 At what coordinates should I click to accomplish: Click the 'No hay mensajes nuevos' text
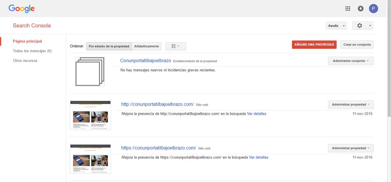[x=168, y=70]
